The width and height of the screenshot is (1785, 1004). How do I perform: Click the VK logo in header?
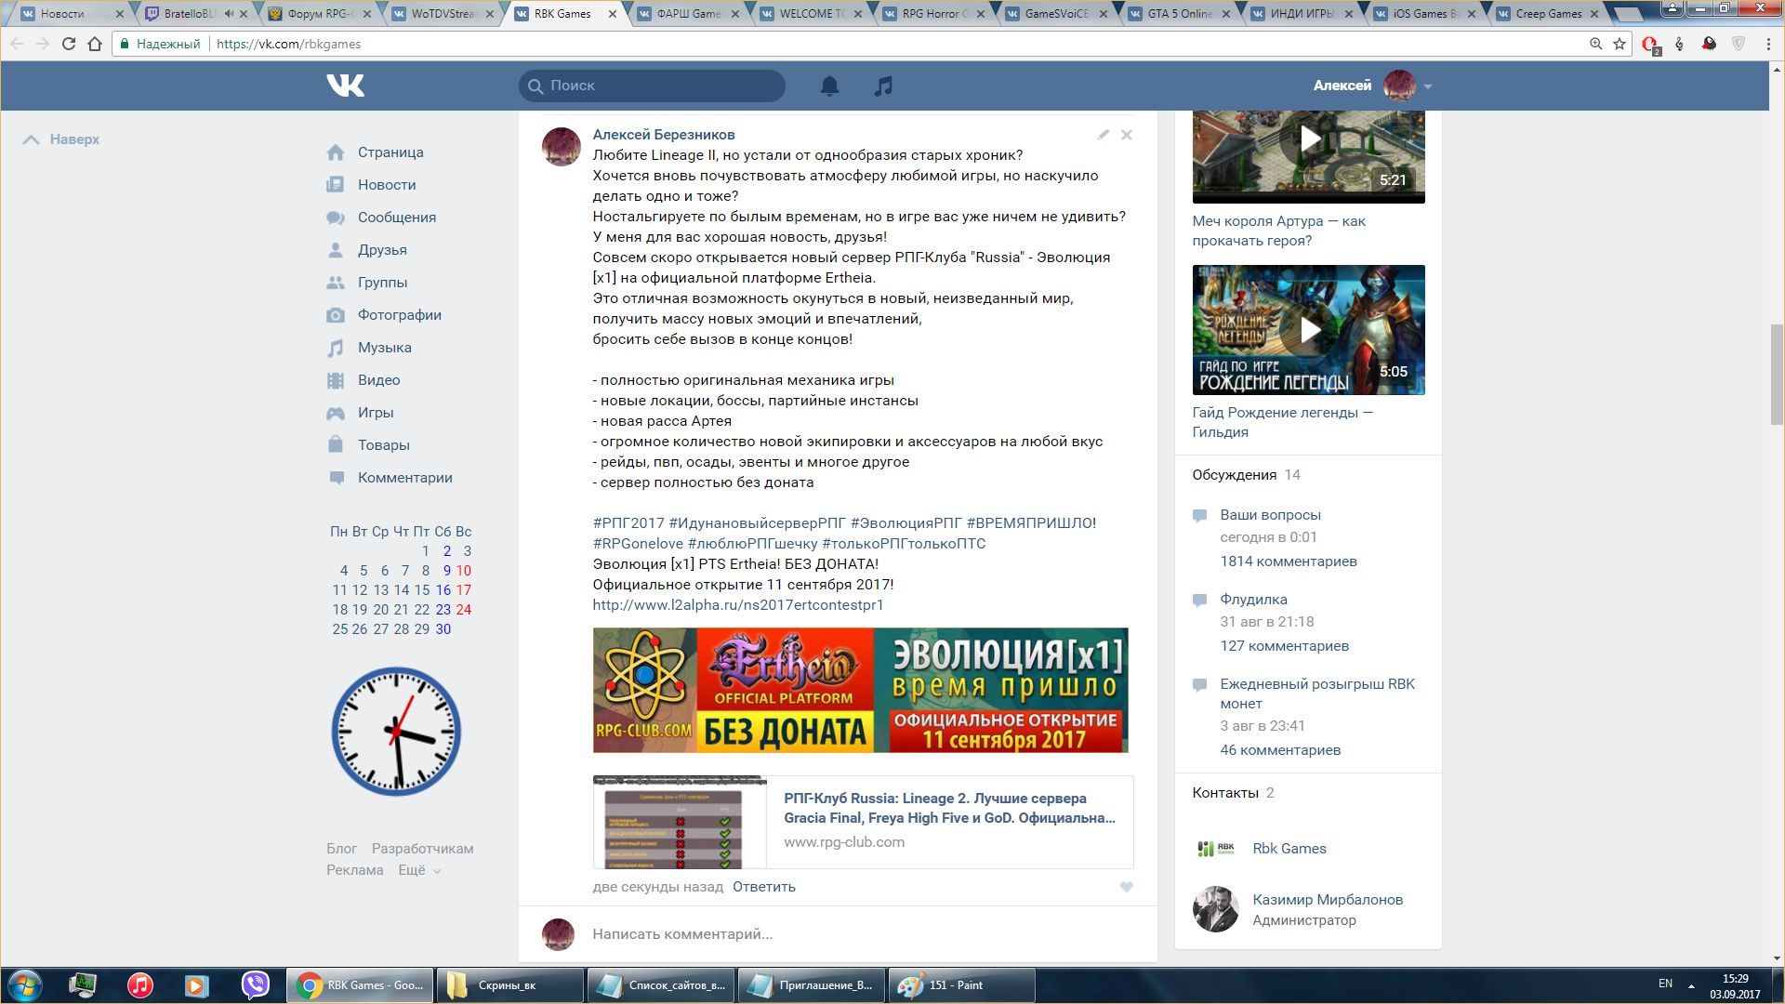345,86
